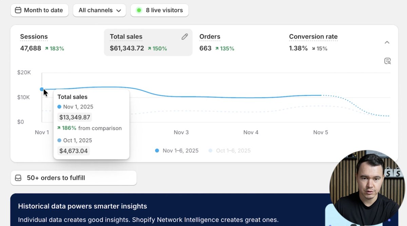407x226 pixels.
Task: Click the 15% conversion rate change indicator
Action: pos(319,49)
